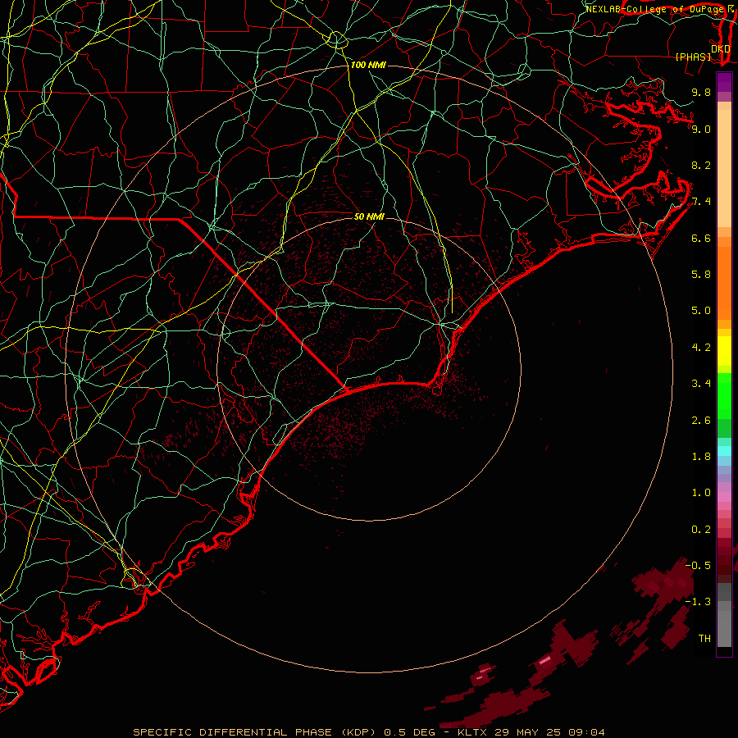Click the 3.4 scale value

pyautogui.click(x=701, y=384)
